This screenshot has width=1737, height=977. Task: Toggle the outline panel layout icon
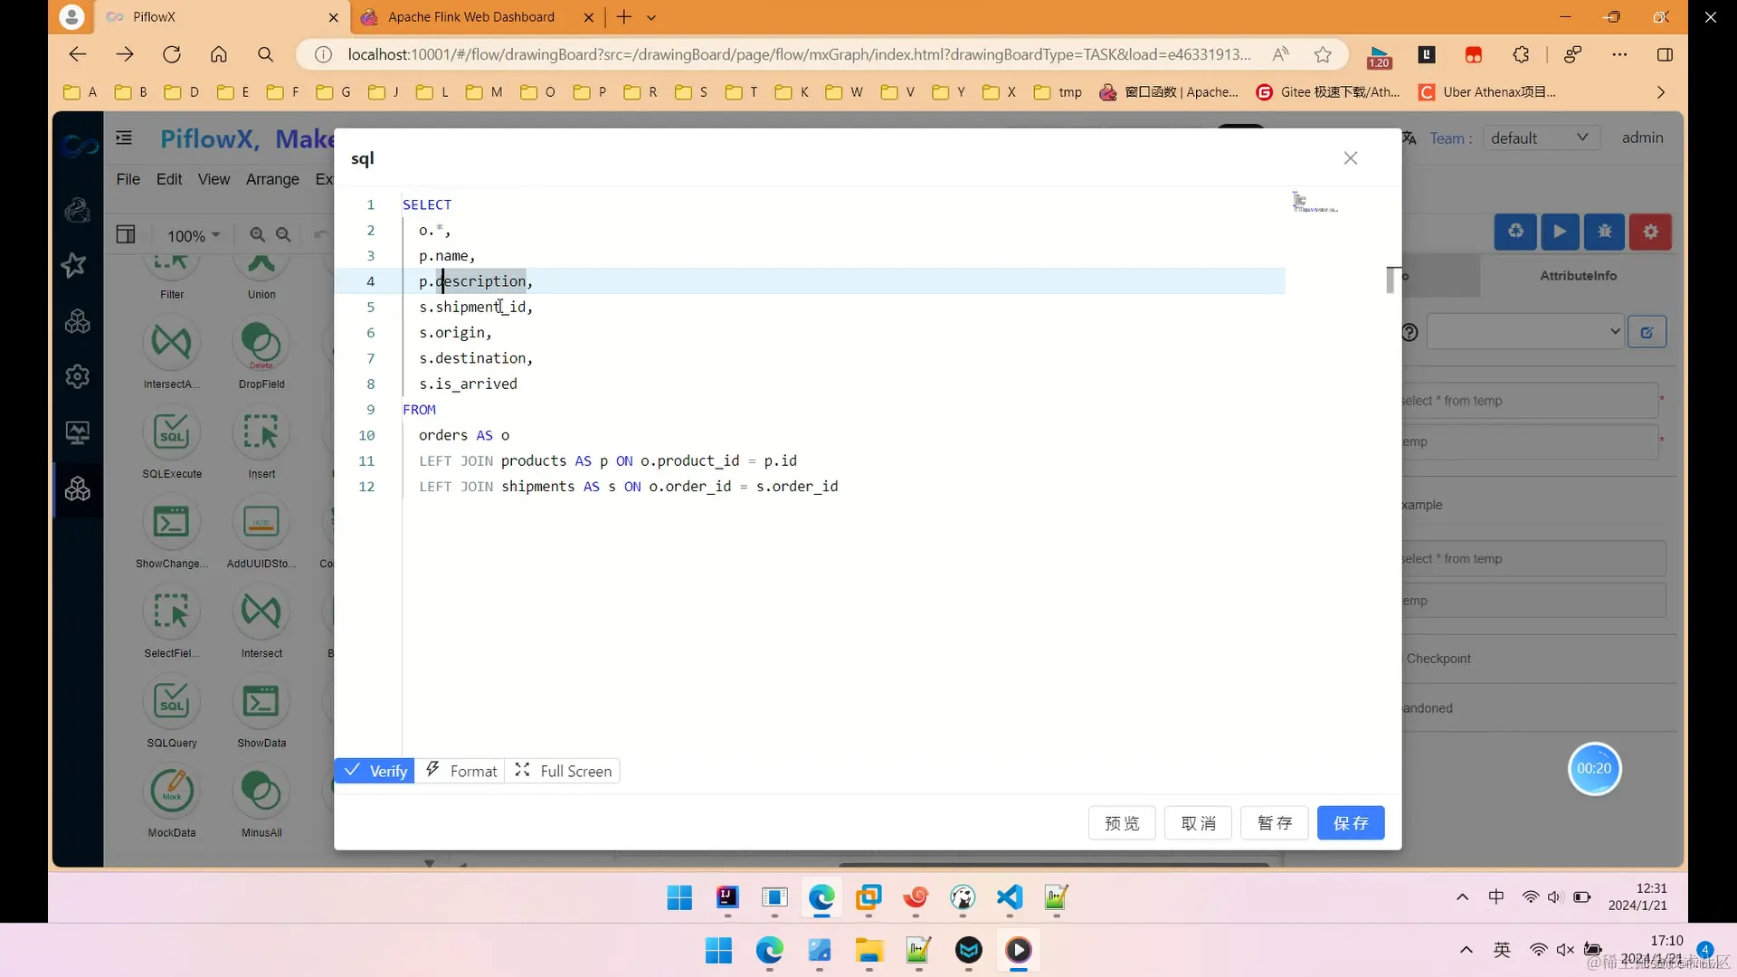(126, 235)
